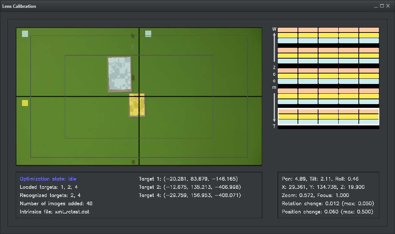Select the top-left orange cell in zoom grid
The width and height of the screenshot is (395, 234).
coord(288,30)
